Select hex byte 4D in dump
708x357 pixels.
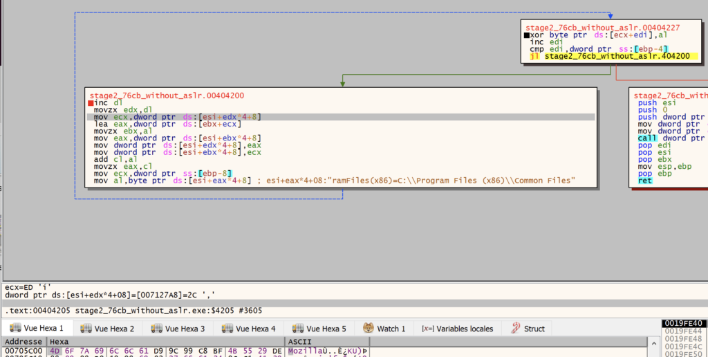click(x=55, y=351)
